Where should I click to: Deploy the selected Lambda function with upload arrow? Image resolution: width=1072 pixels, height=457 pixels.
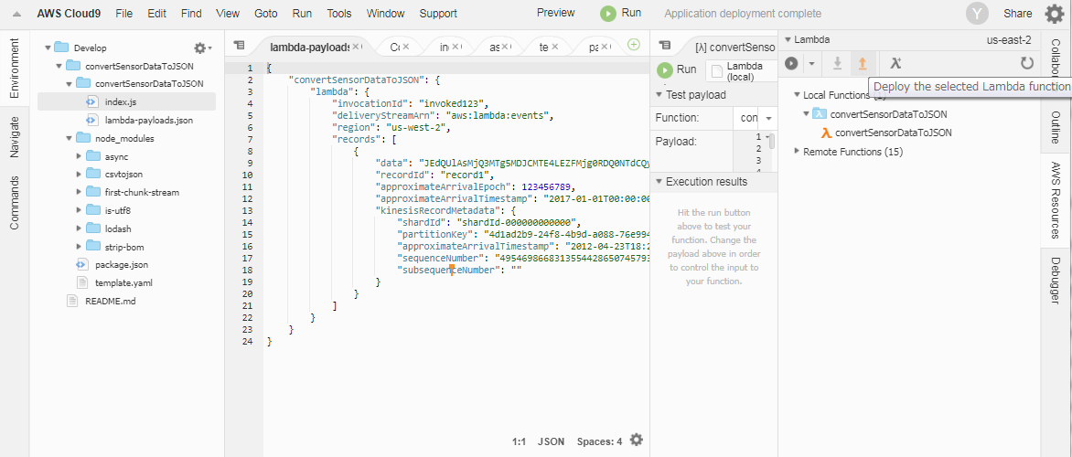point(863,64)
